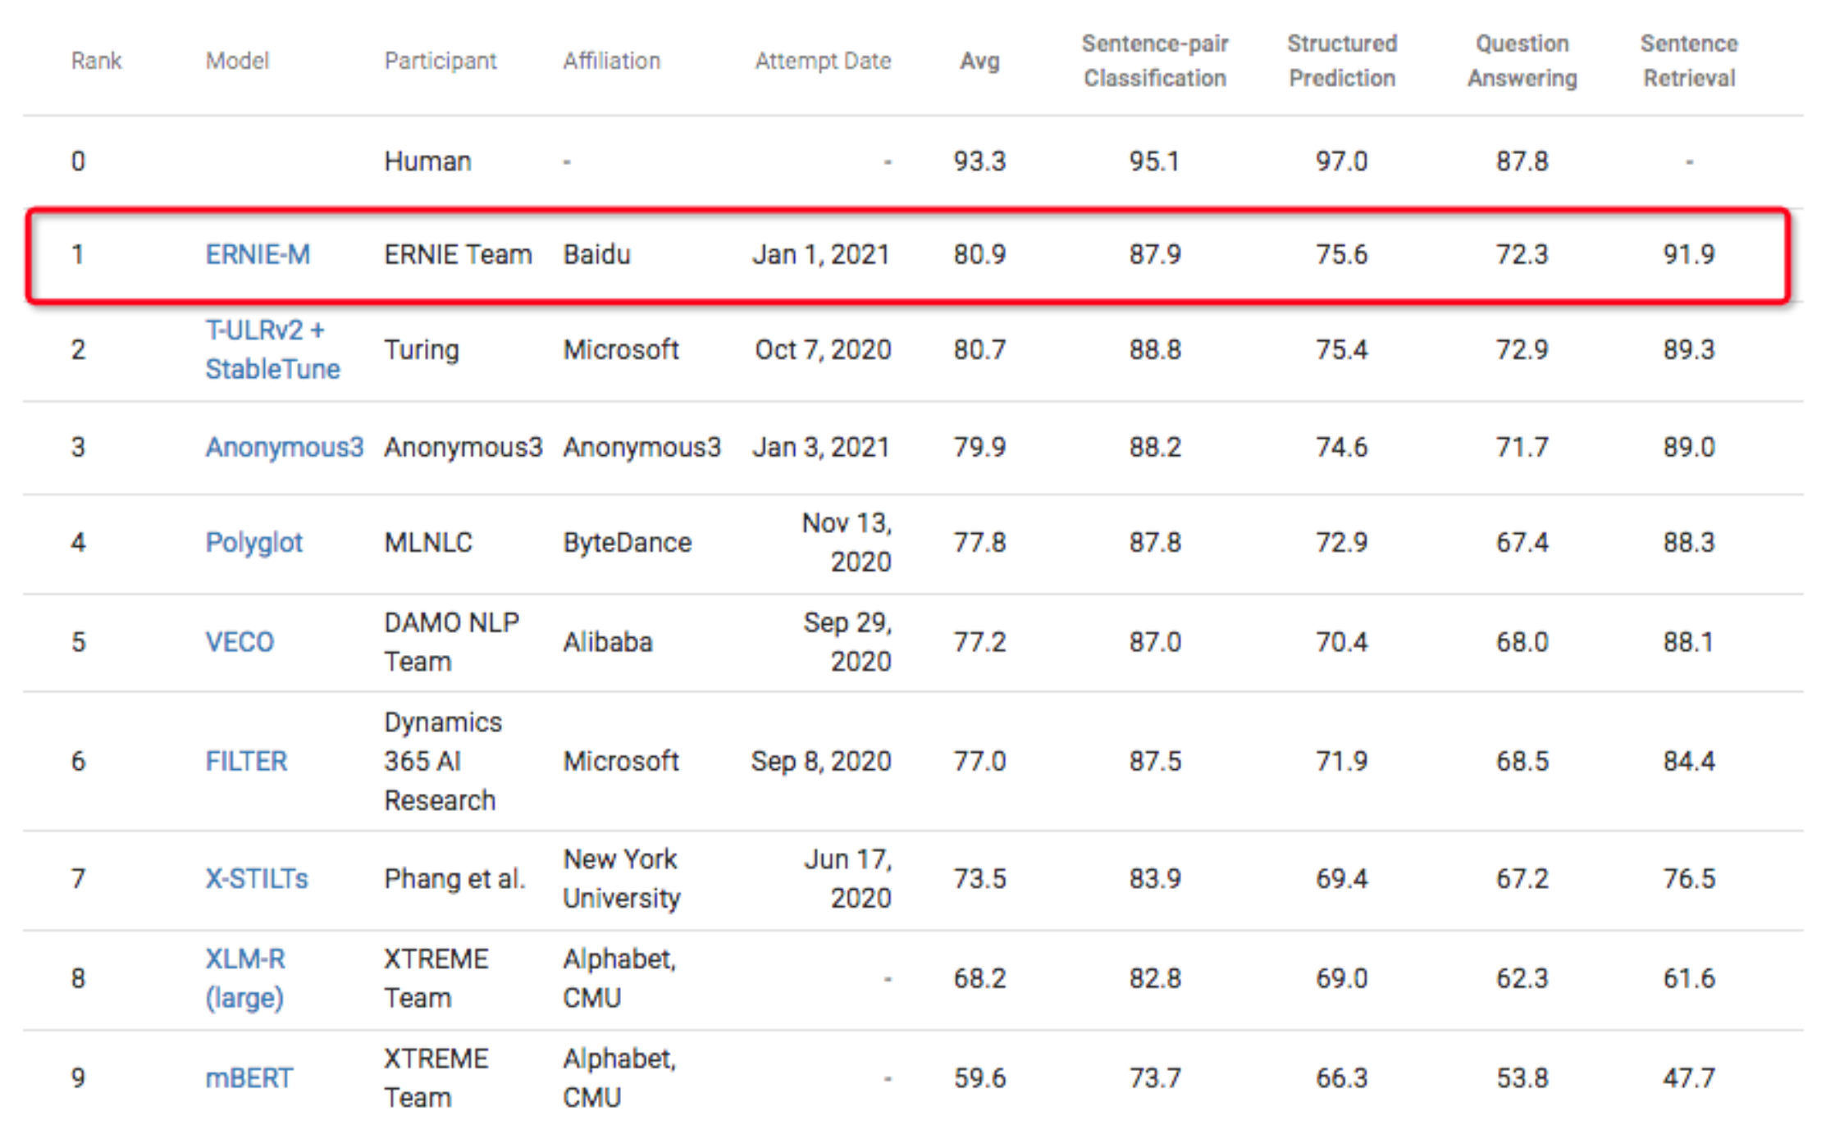This screenshot has width=1826, height=1125.
Task: Click the Rank column header
Action: pos(96,61)
